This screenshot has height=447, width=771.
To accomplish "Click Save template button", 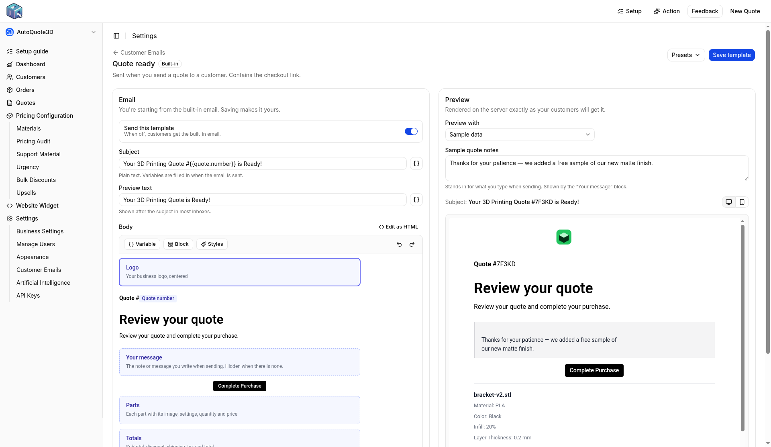I will [732, 55].
